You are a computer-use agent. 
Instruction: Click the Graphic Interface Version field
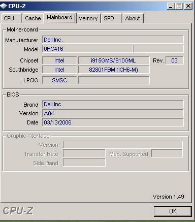click(123, 145)
